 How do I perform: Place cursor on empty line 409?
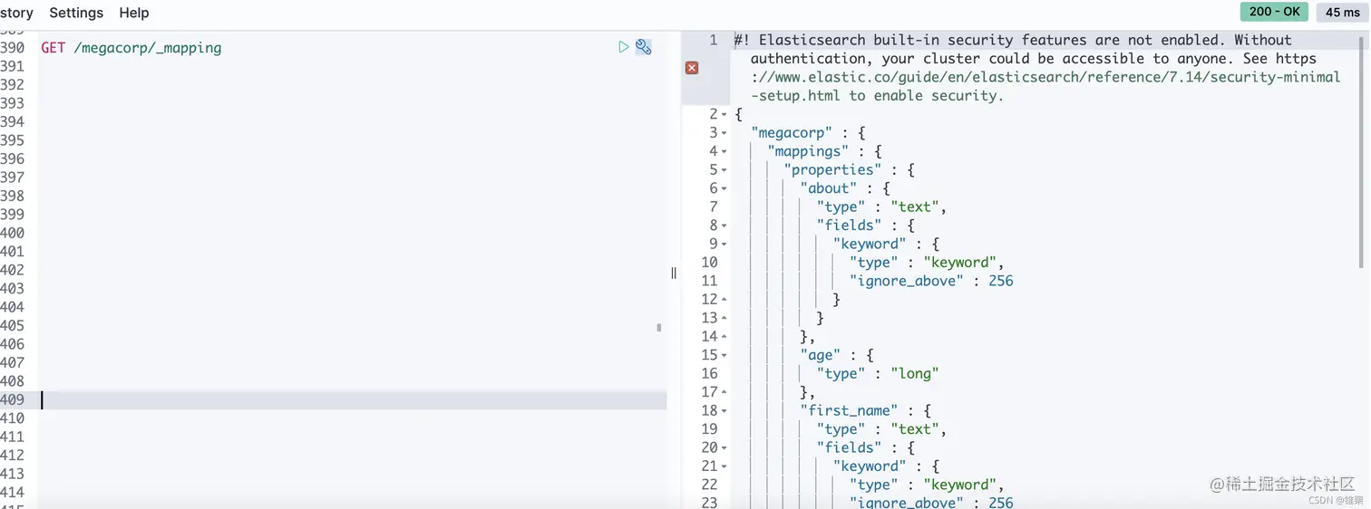coord(354,399)
